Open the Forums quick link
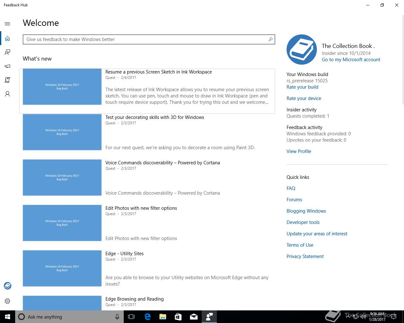The height and width of the screenshot is (323, 404). coord(294,200)
